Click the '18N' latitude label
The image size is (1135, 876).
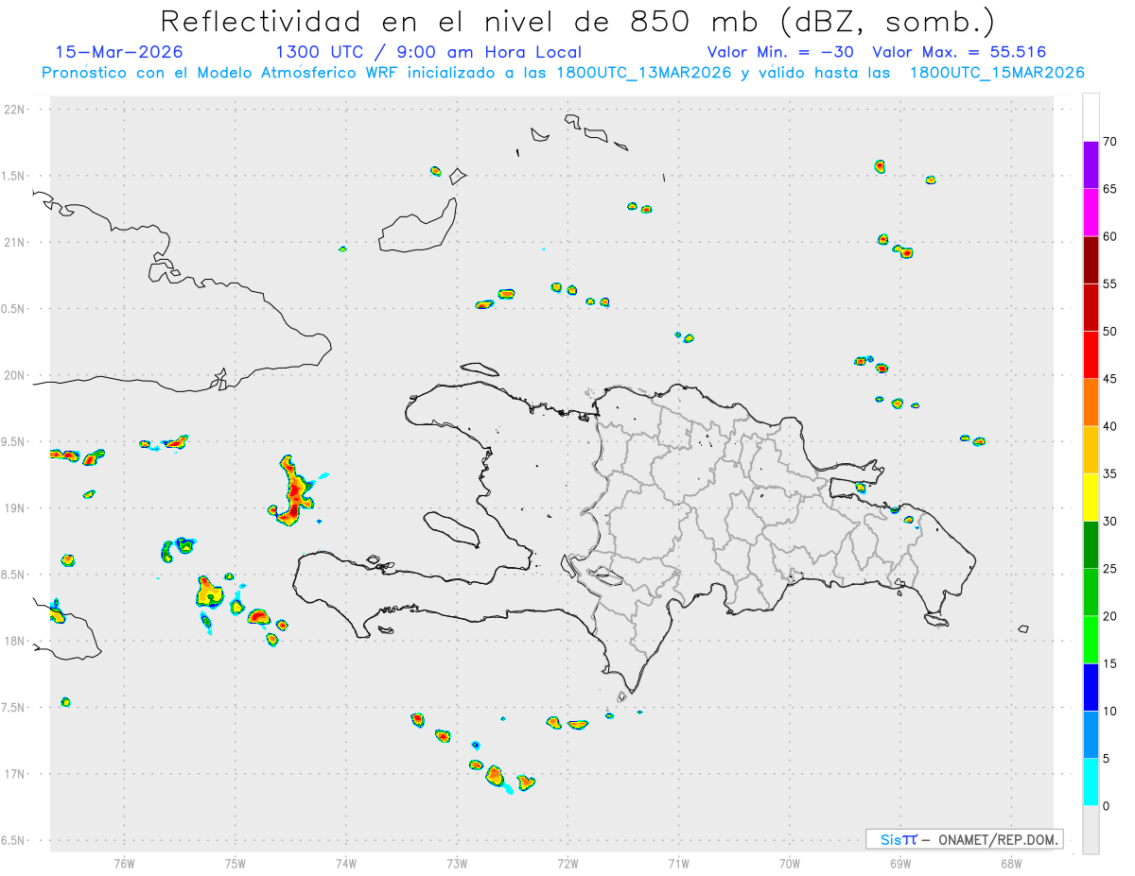tap(16, 641)
